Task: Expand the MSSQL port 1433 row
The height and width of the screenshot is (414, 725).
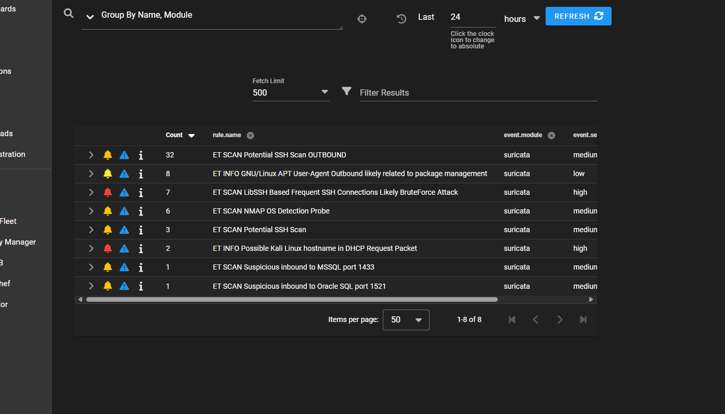Action: point(91,267)
